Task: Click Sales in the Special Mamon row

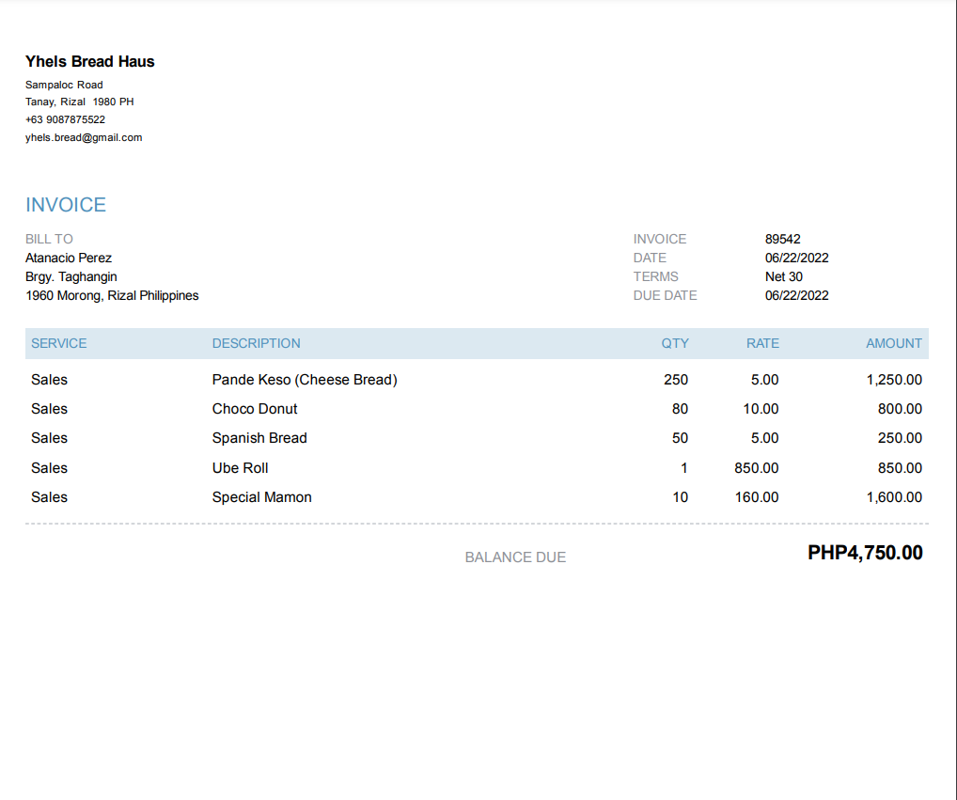Action: click(50, 498)
